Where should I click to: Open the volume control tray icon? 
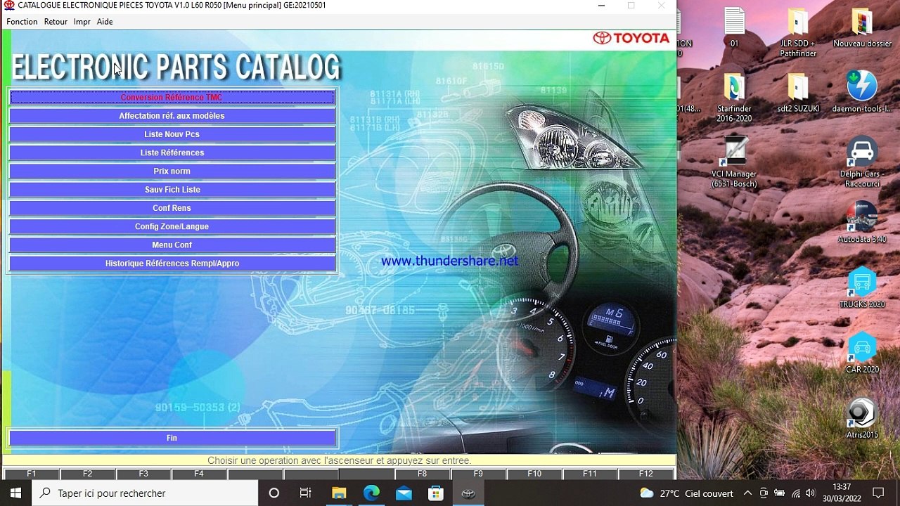click(811, 493)
